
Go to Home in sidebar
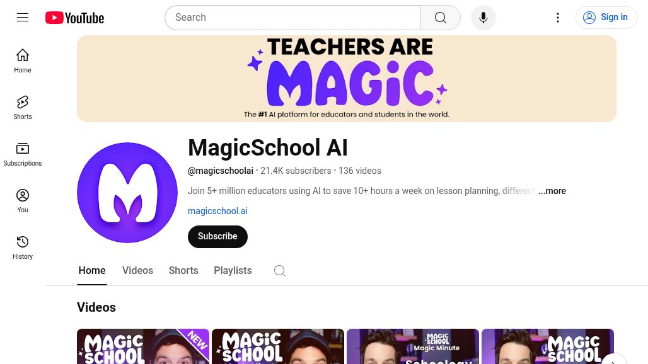(23, 60)
